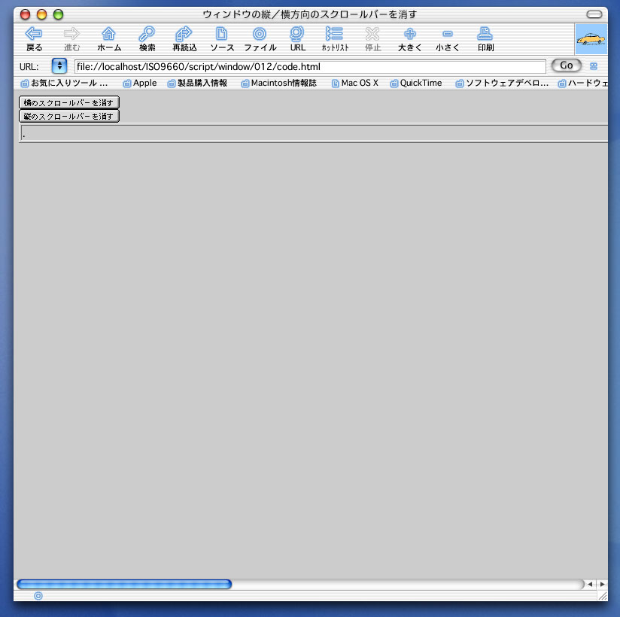The image size is (620, 617).
Task: Print page with 印刷 icon
Action: pyautogui.click(x=485, y=34)
